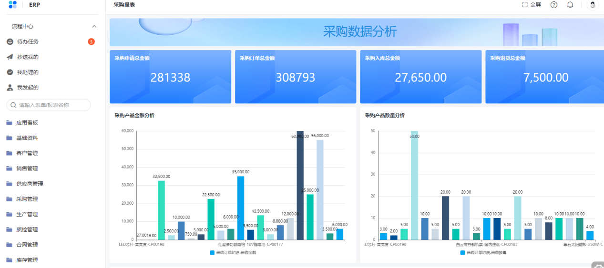Click the help question mark icon
This screenshot has height=268, width=604.
point(553,5)
